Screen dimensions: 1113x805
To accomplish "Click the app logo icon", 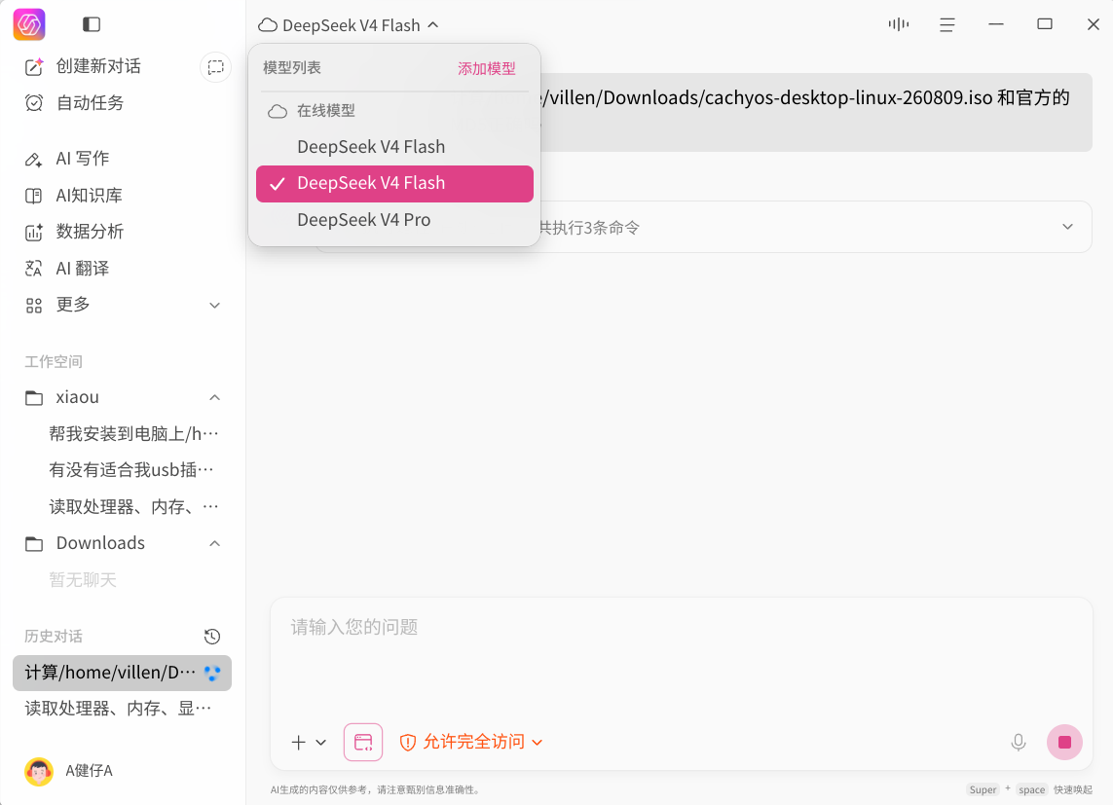I will [x=29, y=25].
